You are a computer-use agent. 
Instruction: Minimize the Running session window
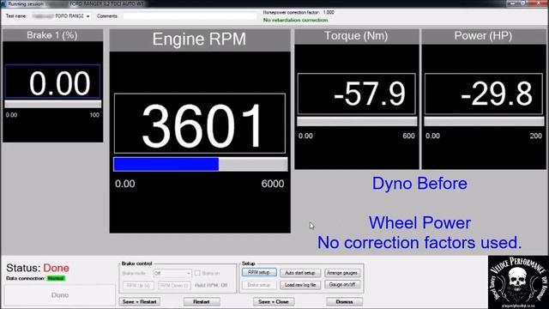point(512,3)
